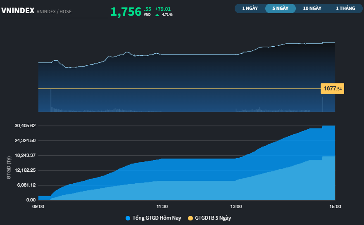Open the 1 THÁNG view
Screen dimensions: 364x225
click(x=345, y=8)
